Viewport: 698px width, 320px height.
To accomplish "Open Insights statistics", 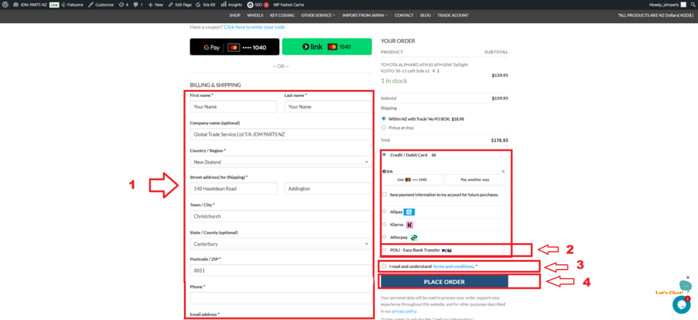I will [x=232, y=5].
